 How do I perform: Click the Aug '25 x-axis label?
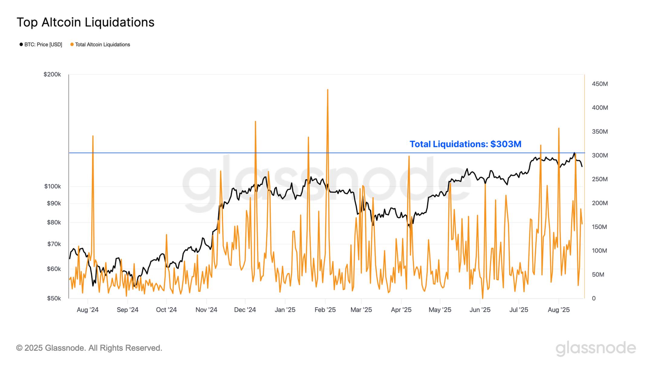(x=559, y=310)
